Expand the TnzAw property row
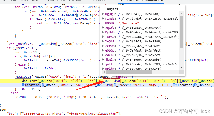 (103, 37)
